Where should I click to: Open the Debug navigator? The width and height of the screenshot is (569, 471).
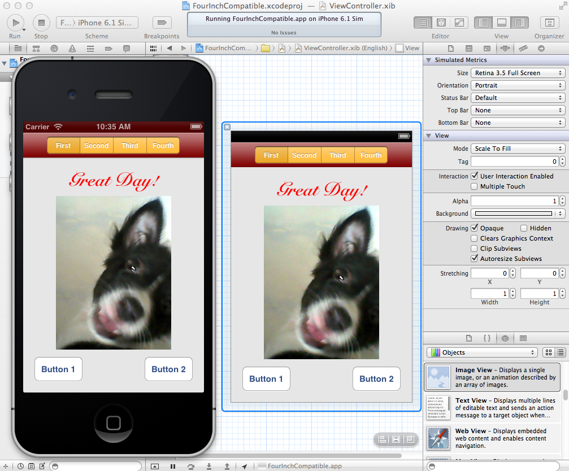pos(90,48)
